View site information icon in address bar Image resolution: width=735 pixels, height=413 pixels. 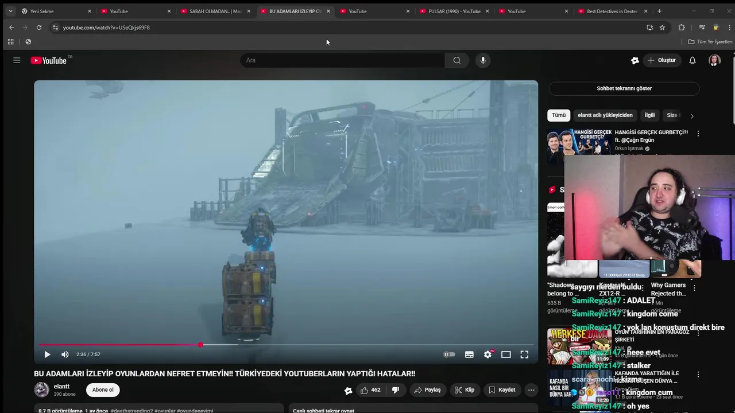(x=55, y=28)
